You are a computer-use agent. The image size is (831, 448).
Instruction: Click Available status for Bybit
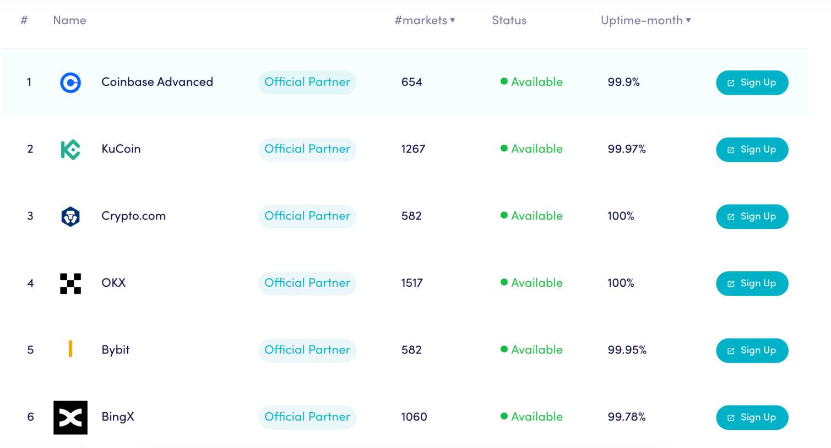coord(531,350)
